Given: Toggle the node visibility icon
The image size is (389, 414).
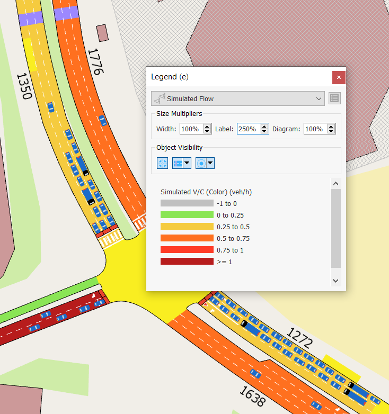Looking at the screenshot, I should point(162,163).
